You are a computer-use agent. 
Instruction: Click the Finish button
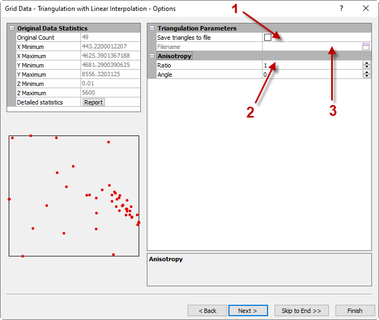coord(355,311)
